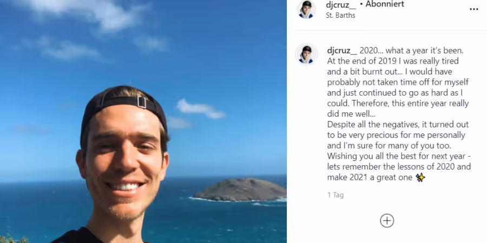
Task: Click the bold djcruz__ name starting the caption
Action: coord(343,51)
